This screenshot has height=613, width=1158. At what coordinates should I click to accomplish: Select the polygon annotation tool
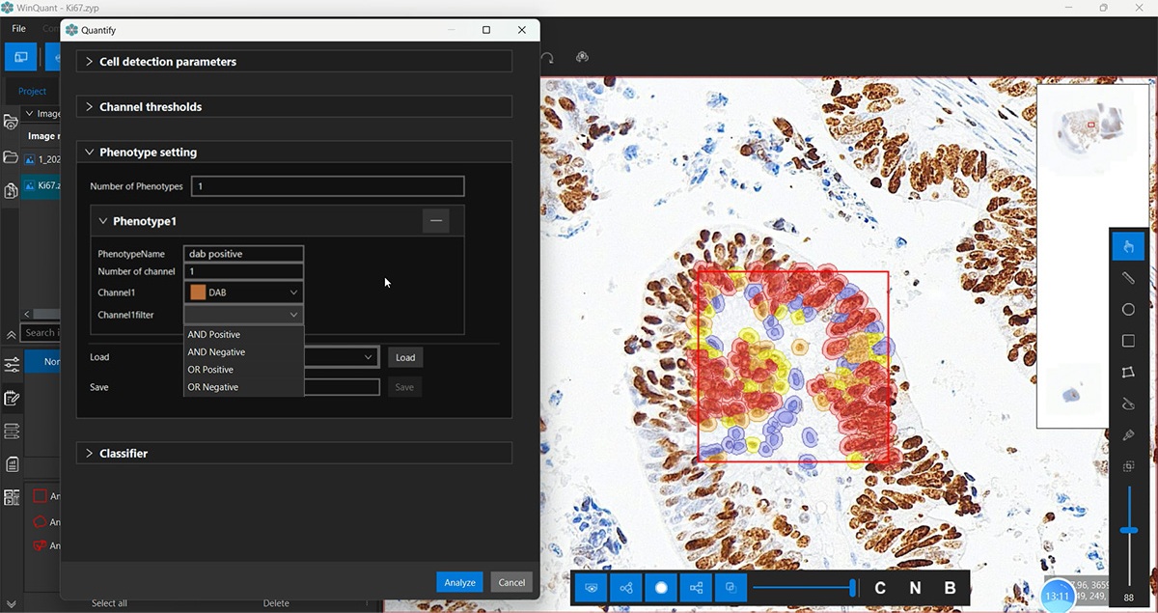coord(1128,373)
